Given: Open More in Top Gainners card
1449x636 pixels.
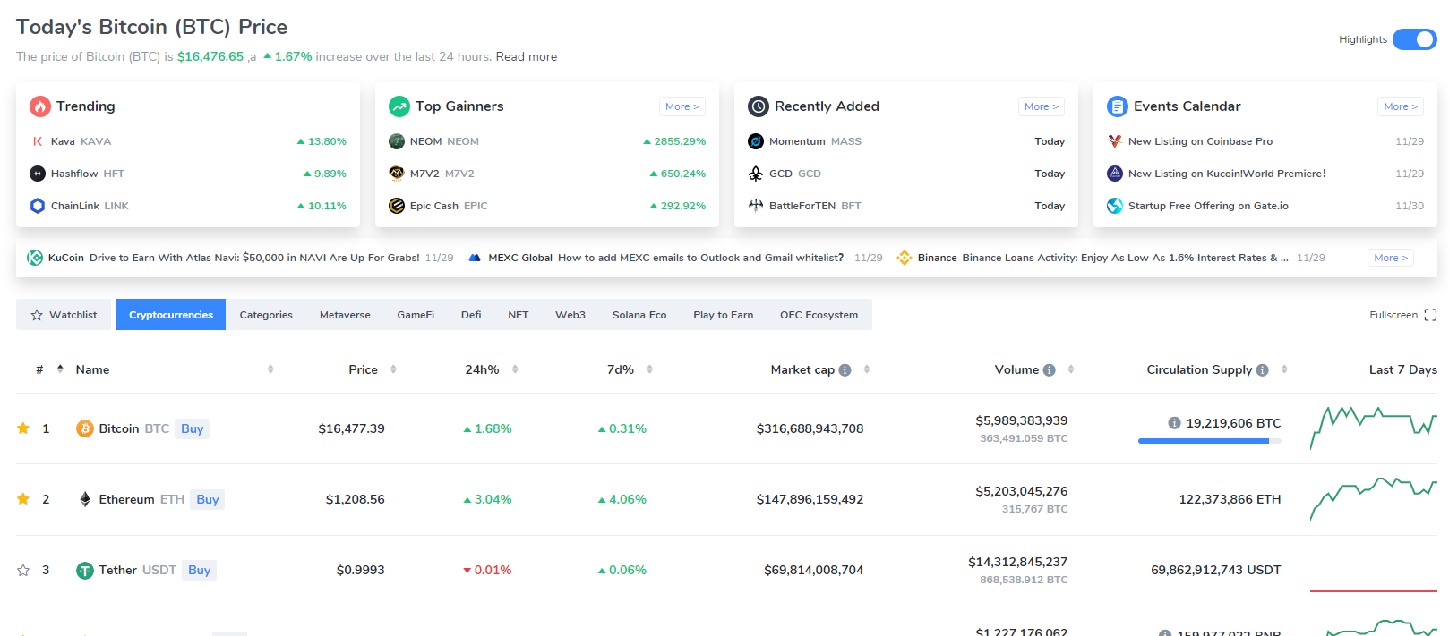Looking at the screenshot, I should point(682,106).
